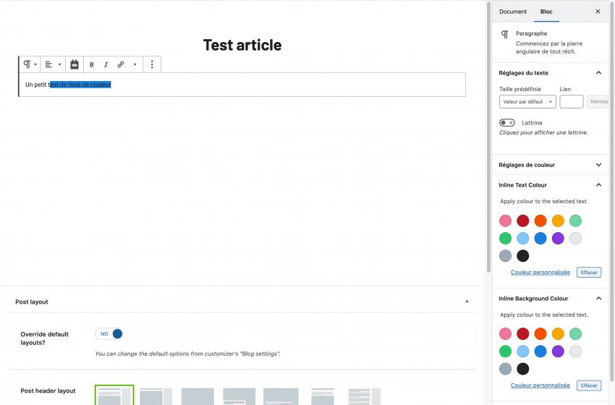Pick the purple Inline Text Colour swatch
615x405 pixels.
(x=558, y=238)
